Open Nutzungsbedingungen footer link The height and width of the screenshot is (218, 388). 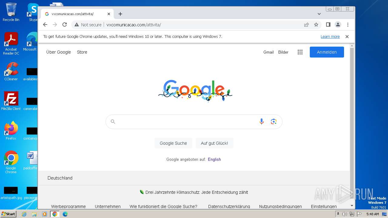point(280,206)
